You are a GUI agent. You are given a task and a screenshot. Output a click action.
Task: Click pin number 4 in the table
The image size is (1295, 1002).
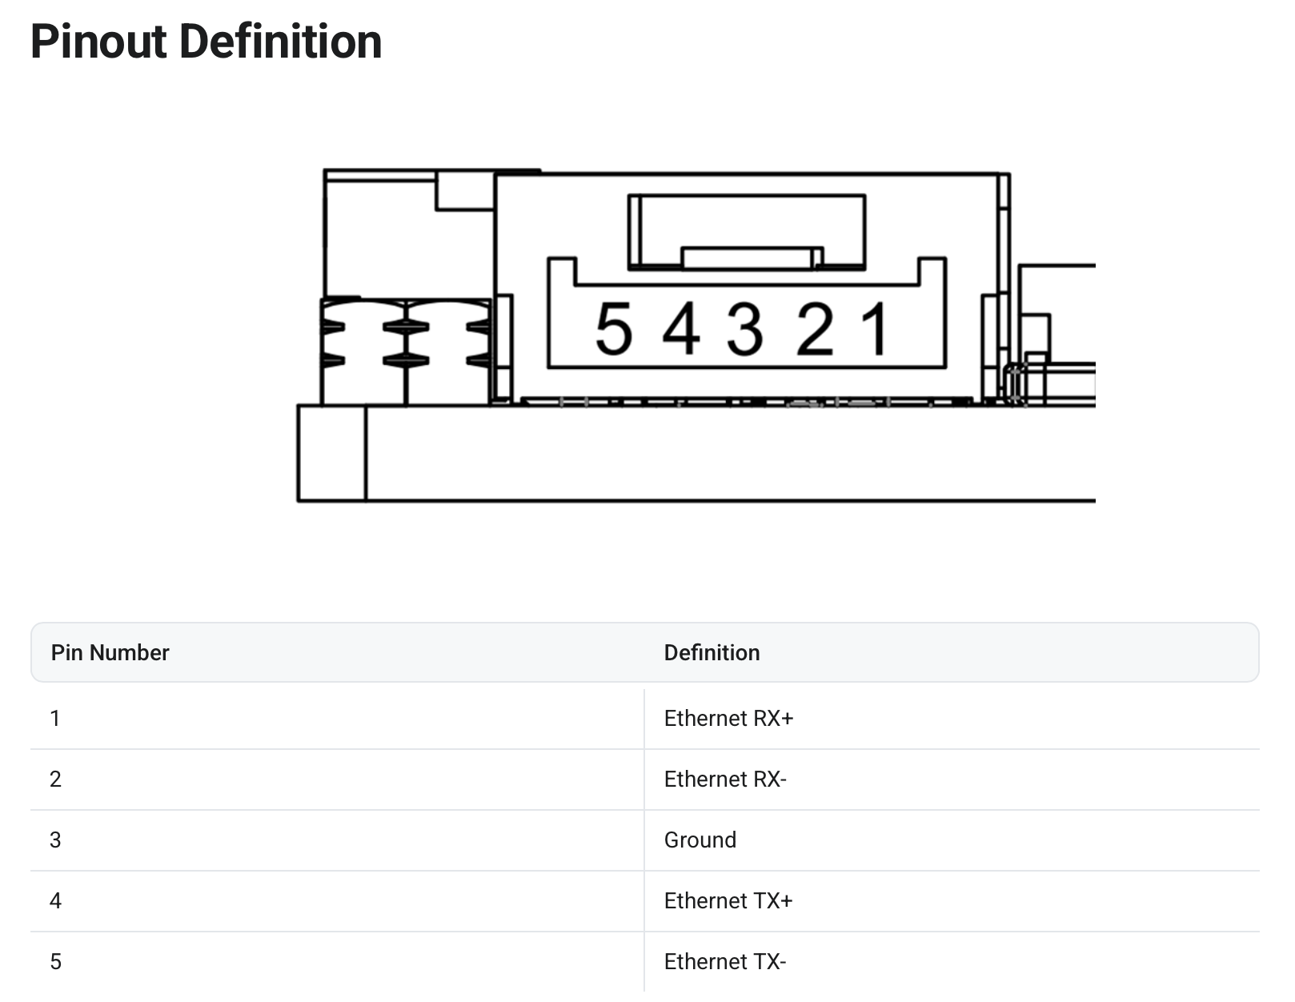pos(55,901)
